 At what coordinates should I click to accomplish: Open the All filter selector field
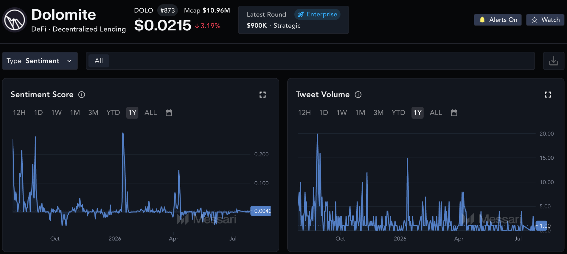click(x=310, y=61)
